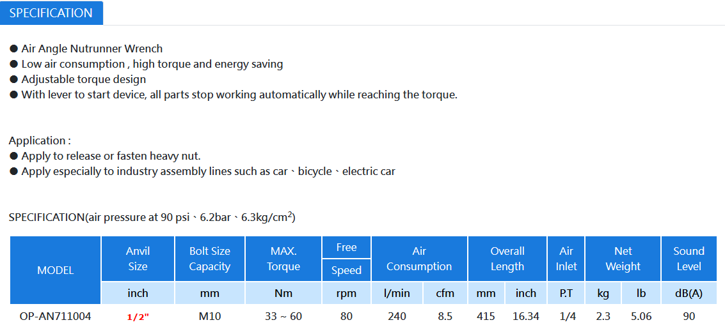Select the rpm unit cell
Screen dimensions: 725x327
tap(346, 293)
